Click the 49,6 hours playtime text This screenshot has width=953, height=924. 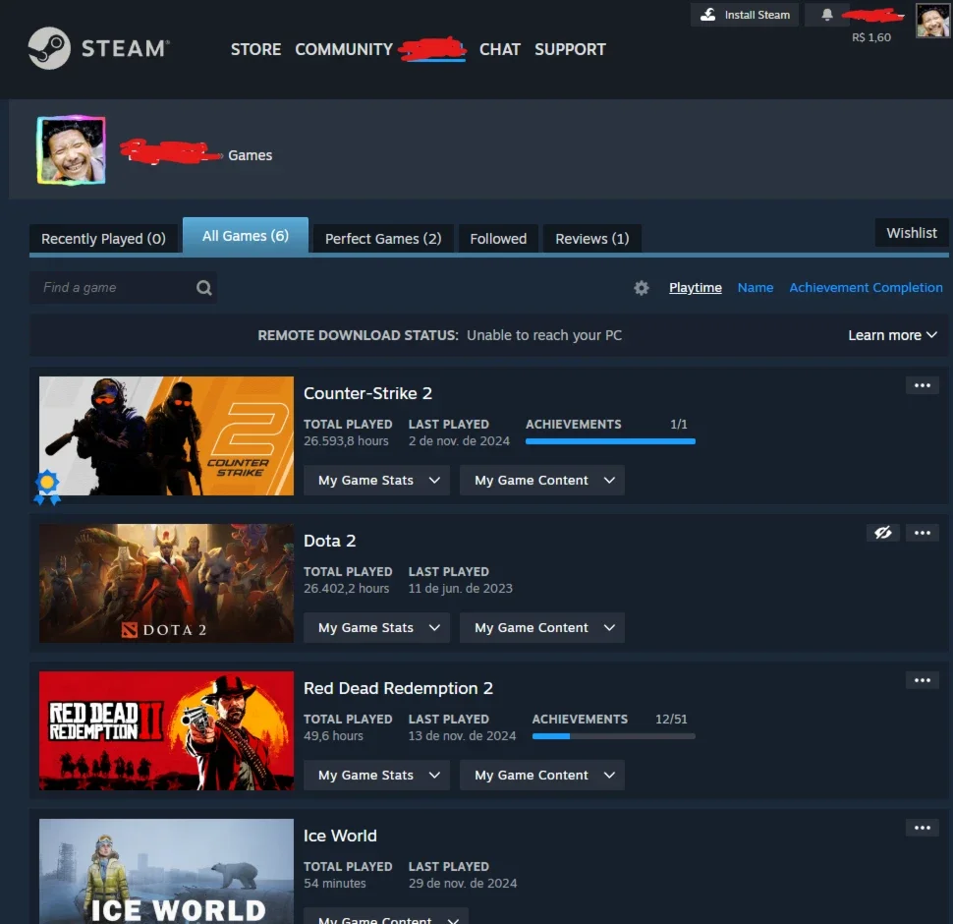[x=333, y=736]
